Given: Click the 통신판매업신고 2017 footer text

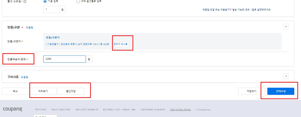Looking at the screenshot, I should tap(119, 109).
